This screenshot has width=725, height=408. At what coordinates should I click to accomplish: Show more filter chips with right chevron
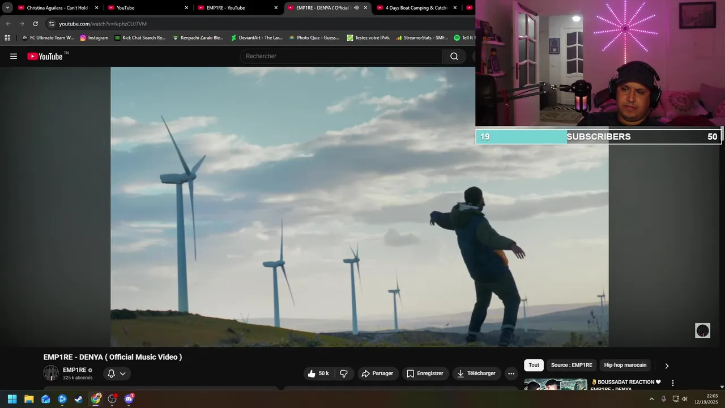pos(667,365)
